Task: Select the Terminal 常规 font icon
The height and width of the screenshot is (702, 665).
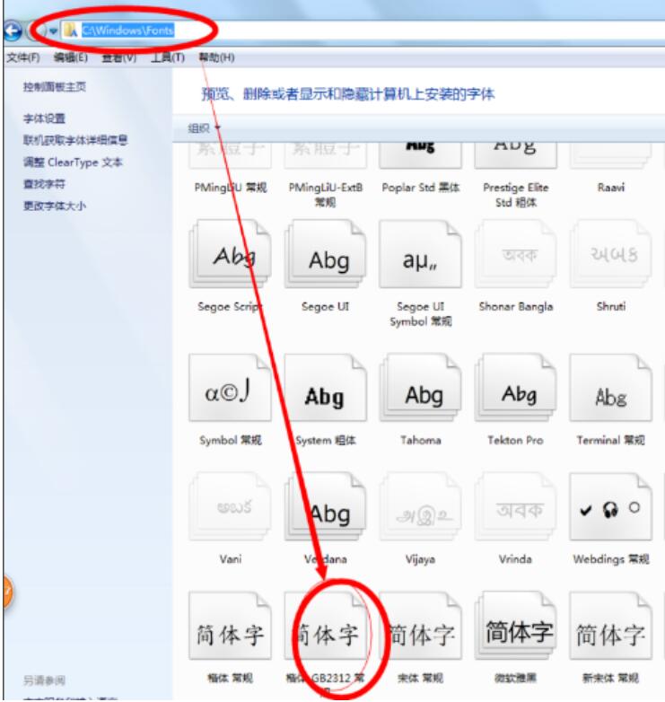Action: [610, 388]
